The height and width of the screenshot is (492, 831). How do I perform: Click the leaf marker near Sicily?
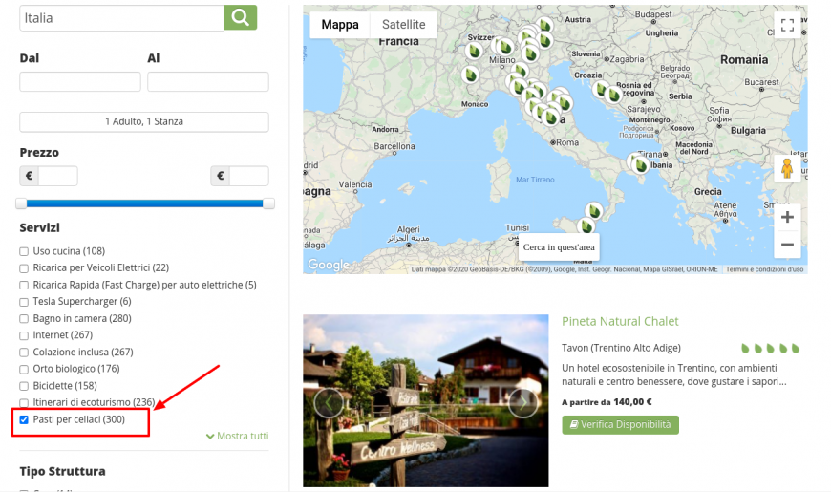tap(586, 226)
